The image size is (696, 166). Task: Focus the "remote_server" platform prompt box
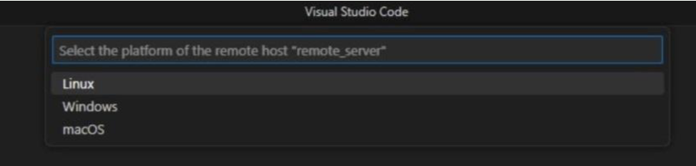[357, 51]
